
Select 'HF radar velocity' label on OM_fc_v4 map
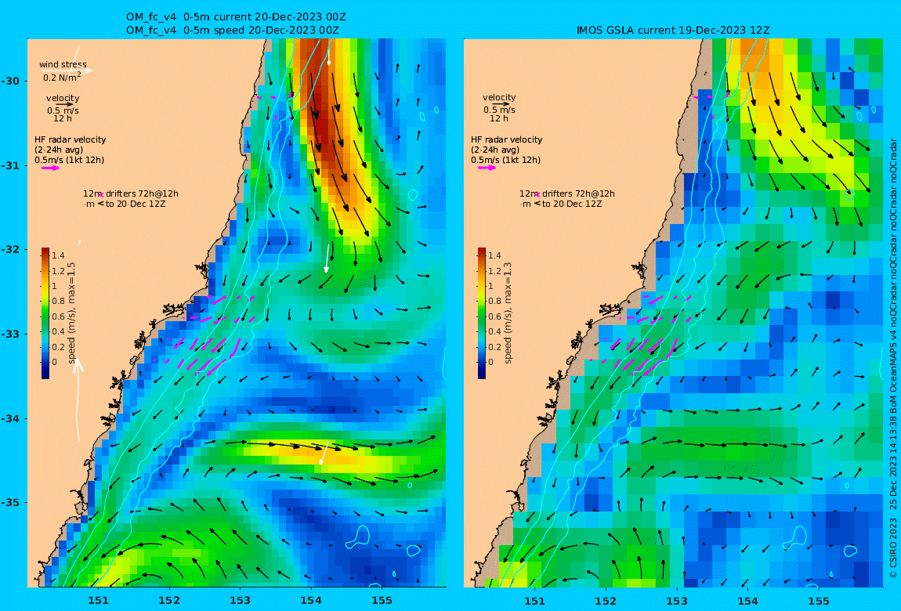(x=70, y=139)
